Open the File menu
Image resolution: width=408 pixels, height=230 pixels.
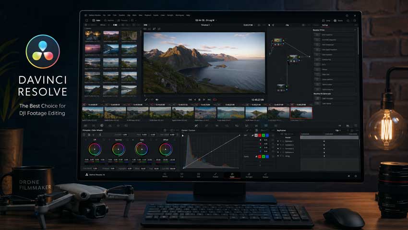(x=104, y=15)
